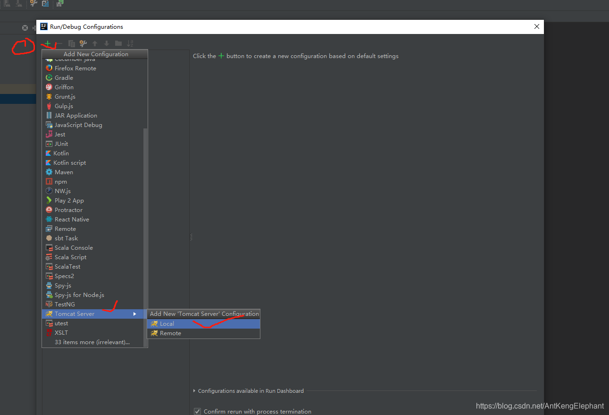The height and width of the screenshot is (415, 609).
Task: Pick NW.js from the configuration list
Action: (92, 191)
